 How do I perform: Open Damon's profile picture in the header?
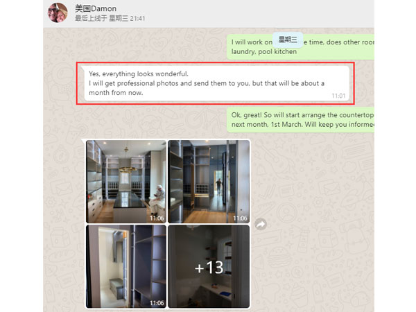click(58, 12)
